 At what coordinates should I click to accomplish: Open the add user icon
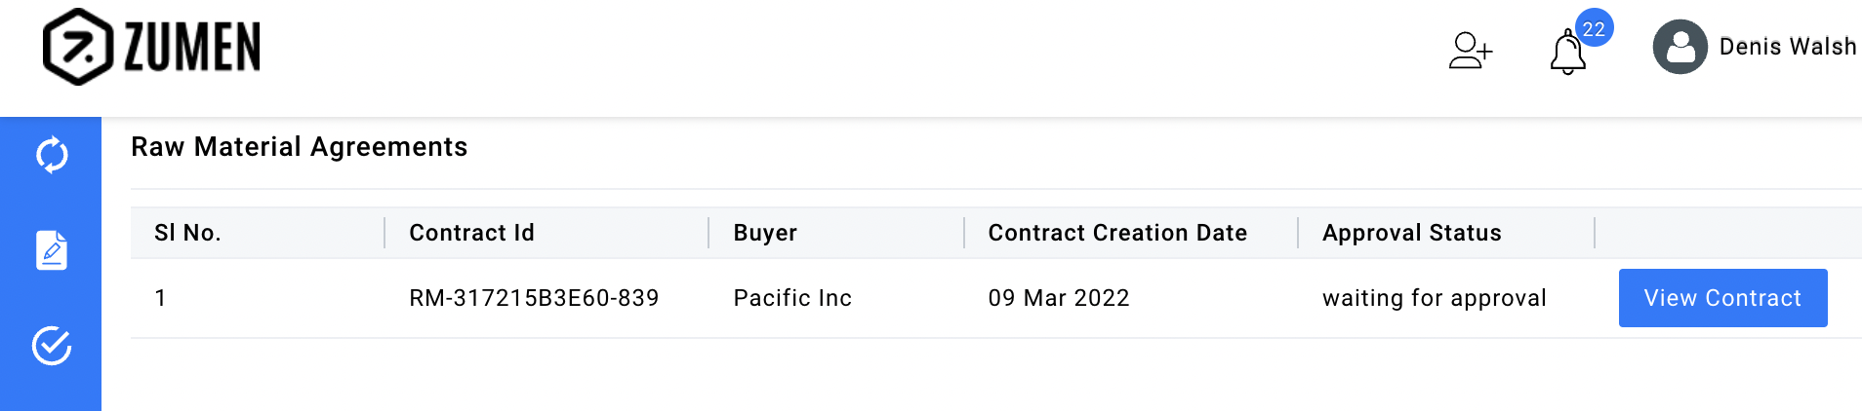1470,51
